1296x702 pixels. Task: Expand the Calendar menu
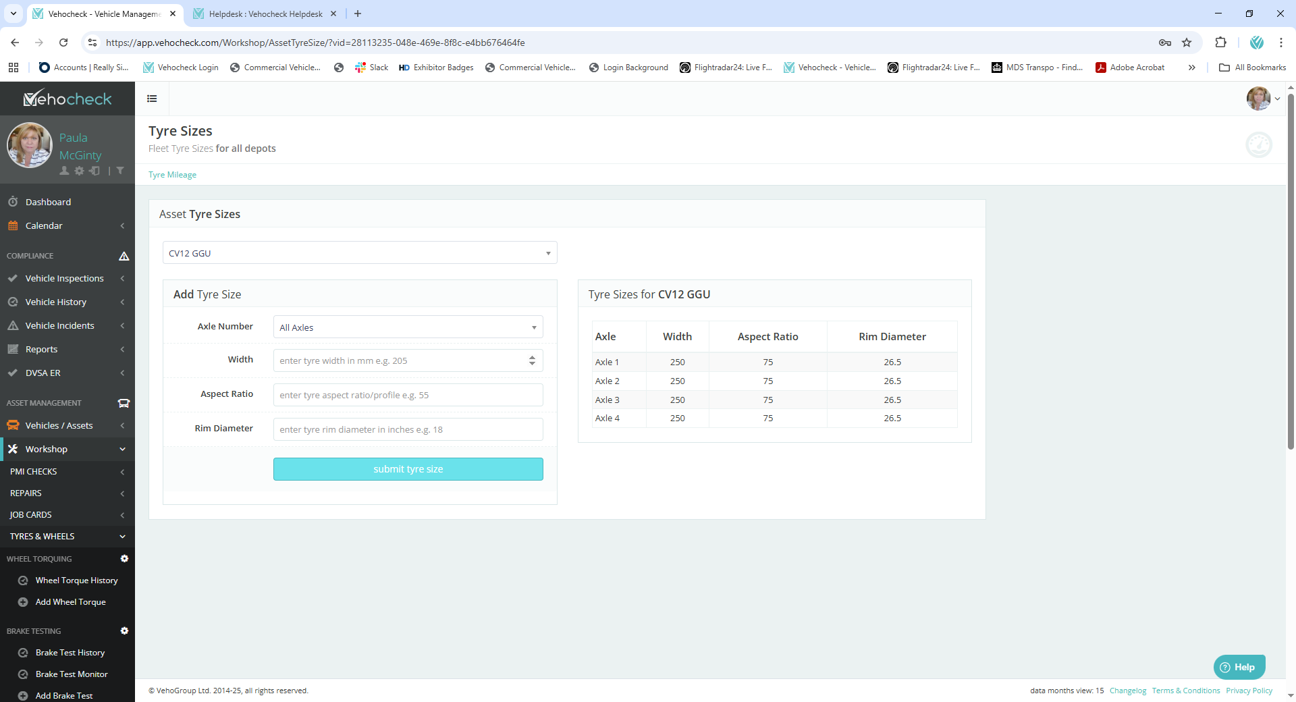[67, 225]
